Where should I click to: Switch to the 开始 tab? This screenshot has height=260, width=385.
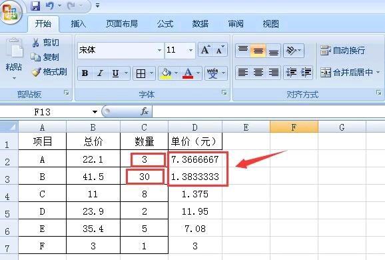pos(43,24)
